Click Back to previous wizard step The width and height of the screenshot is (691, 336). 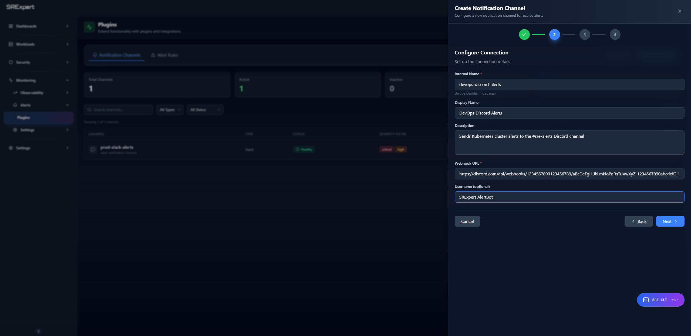638,221
